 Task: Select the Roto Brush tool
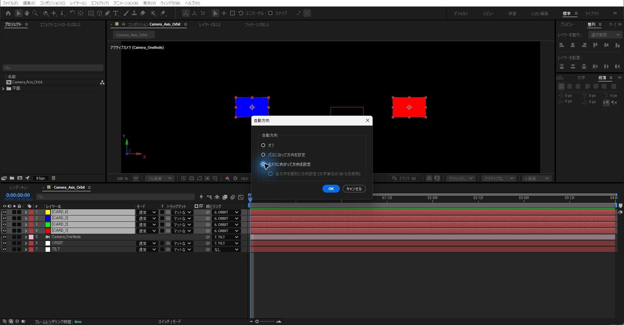pos(153,13)
